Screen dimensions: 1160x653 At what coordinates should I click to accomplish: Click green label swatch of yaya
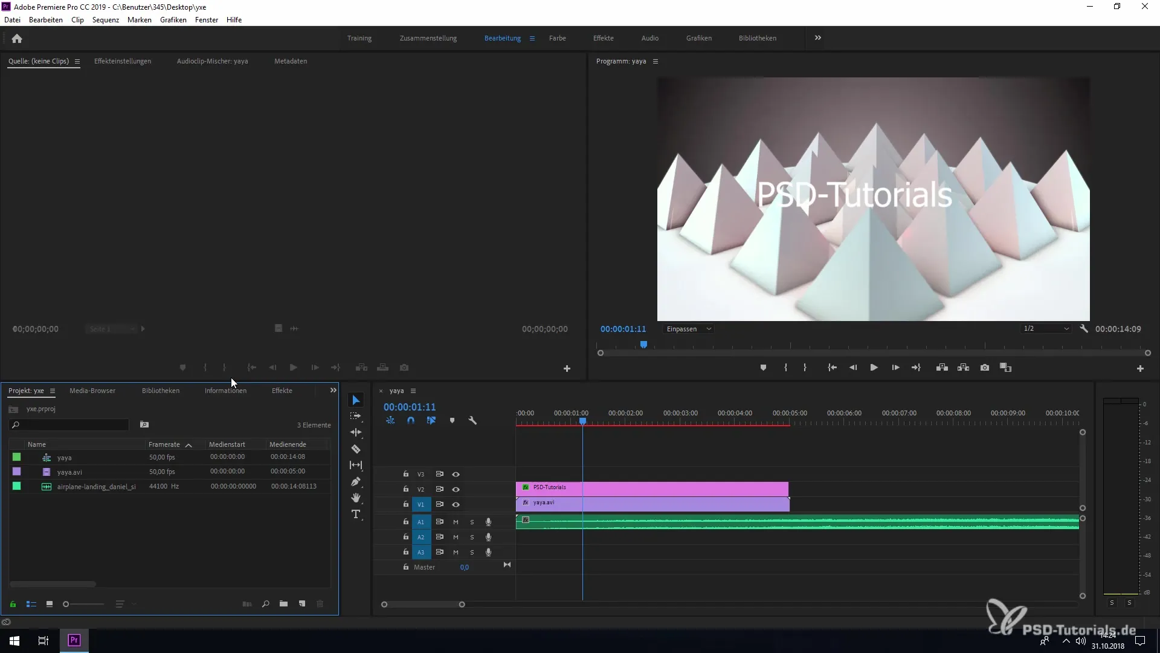17,457
